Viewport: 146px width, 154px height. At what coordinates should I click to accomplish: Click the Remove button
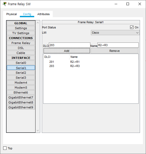coord(114,51)
